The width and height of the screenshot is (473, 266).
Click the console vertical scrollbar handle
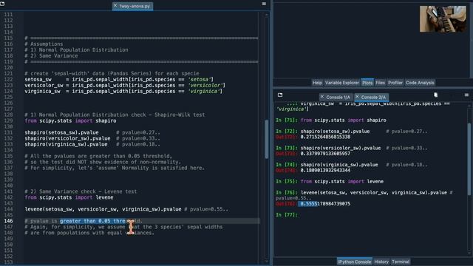coord(469,159)
